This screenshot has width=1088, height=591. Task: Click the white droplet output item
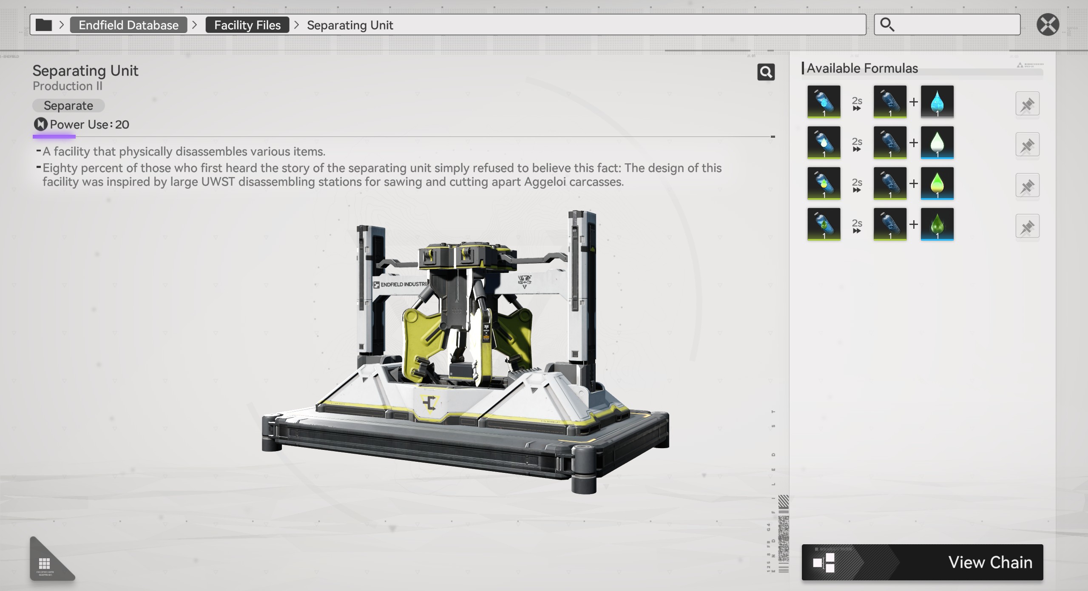coord(937,142)
